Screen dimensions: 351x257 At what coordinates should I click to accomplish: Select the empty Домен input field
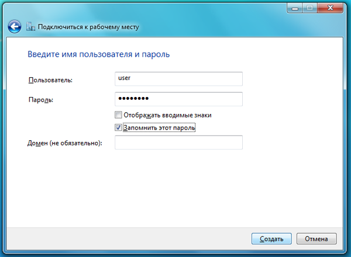click(178, 143)
